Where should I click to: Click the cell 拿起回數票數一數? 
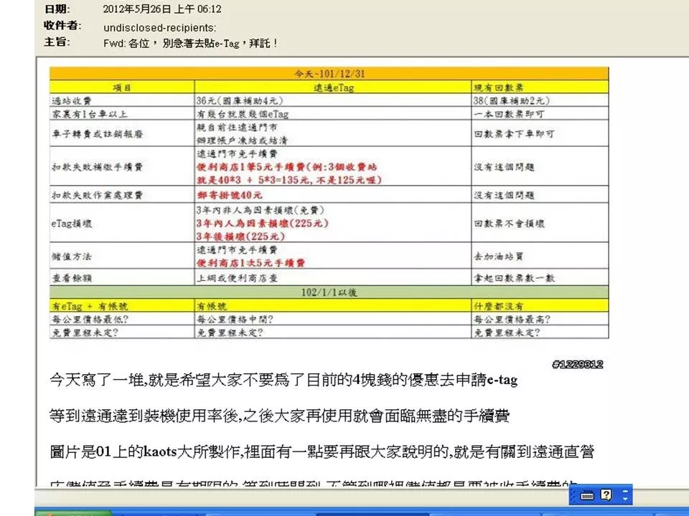(x=514, y=278)
